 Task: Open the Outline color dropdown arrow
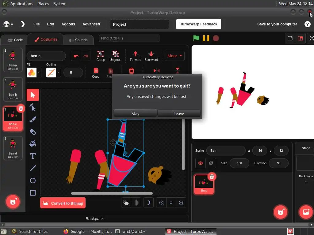click(58, 72)
